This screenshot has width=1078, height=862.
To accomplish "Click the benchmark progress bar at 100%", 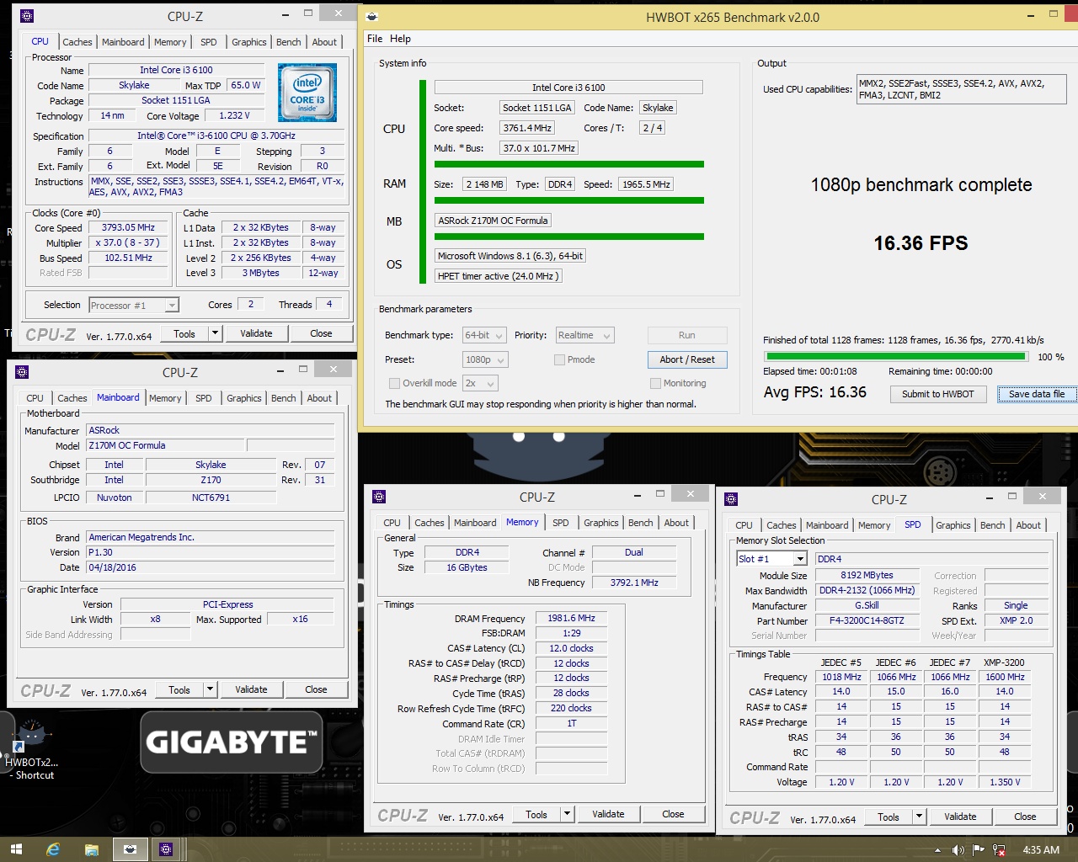I will 894,357.
